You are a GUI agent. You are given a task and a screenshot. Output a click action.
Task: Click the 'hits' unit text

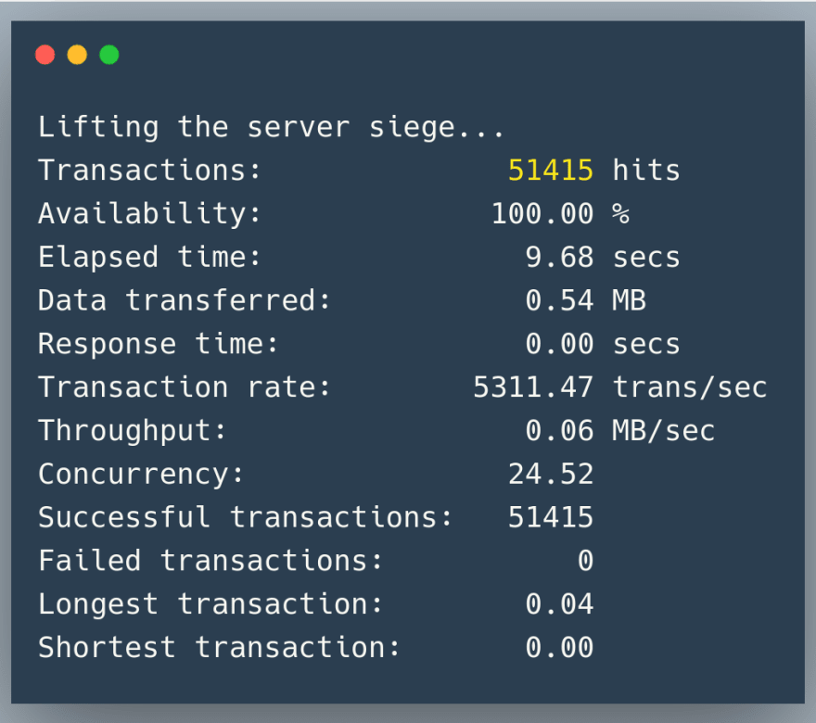[x=646, y=171]
